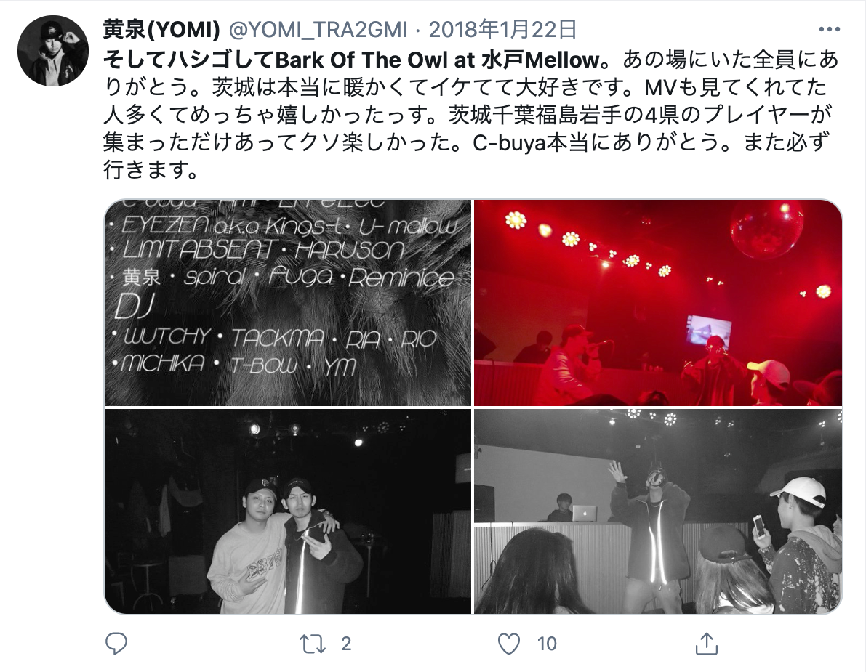The height and width of the screenshot is (672, 866).
Task: Open the 2018年1月22日 timestamp permalink
Action: pyautogui.click(x=502, y=29)
